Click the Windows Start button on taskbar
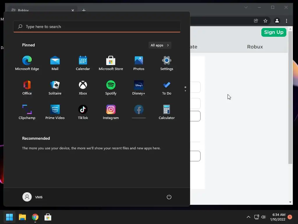The height and width of the screenshot is (224, 298). point(10,217)
